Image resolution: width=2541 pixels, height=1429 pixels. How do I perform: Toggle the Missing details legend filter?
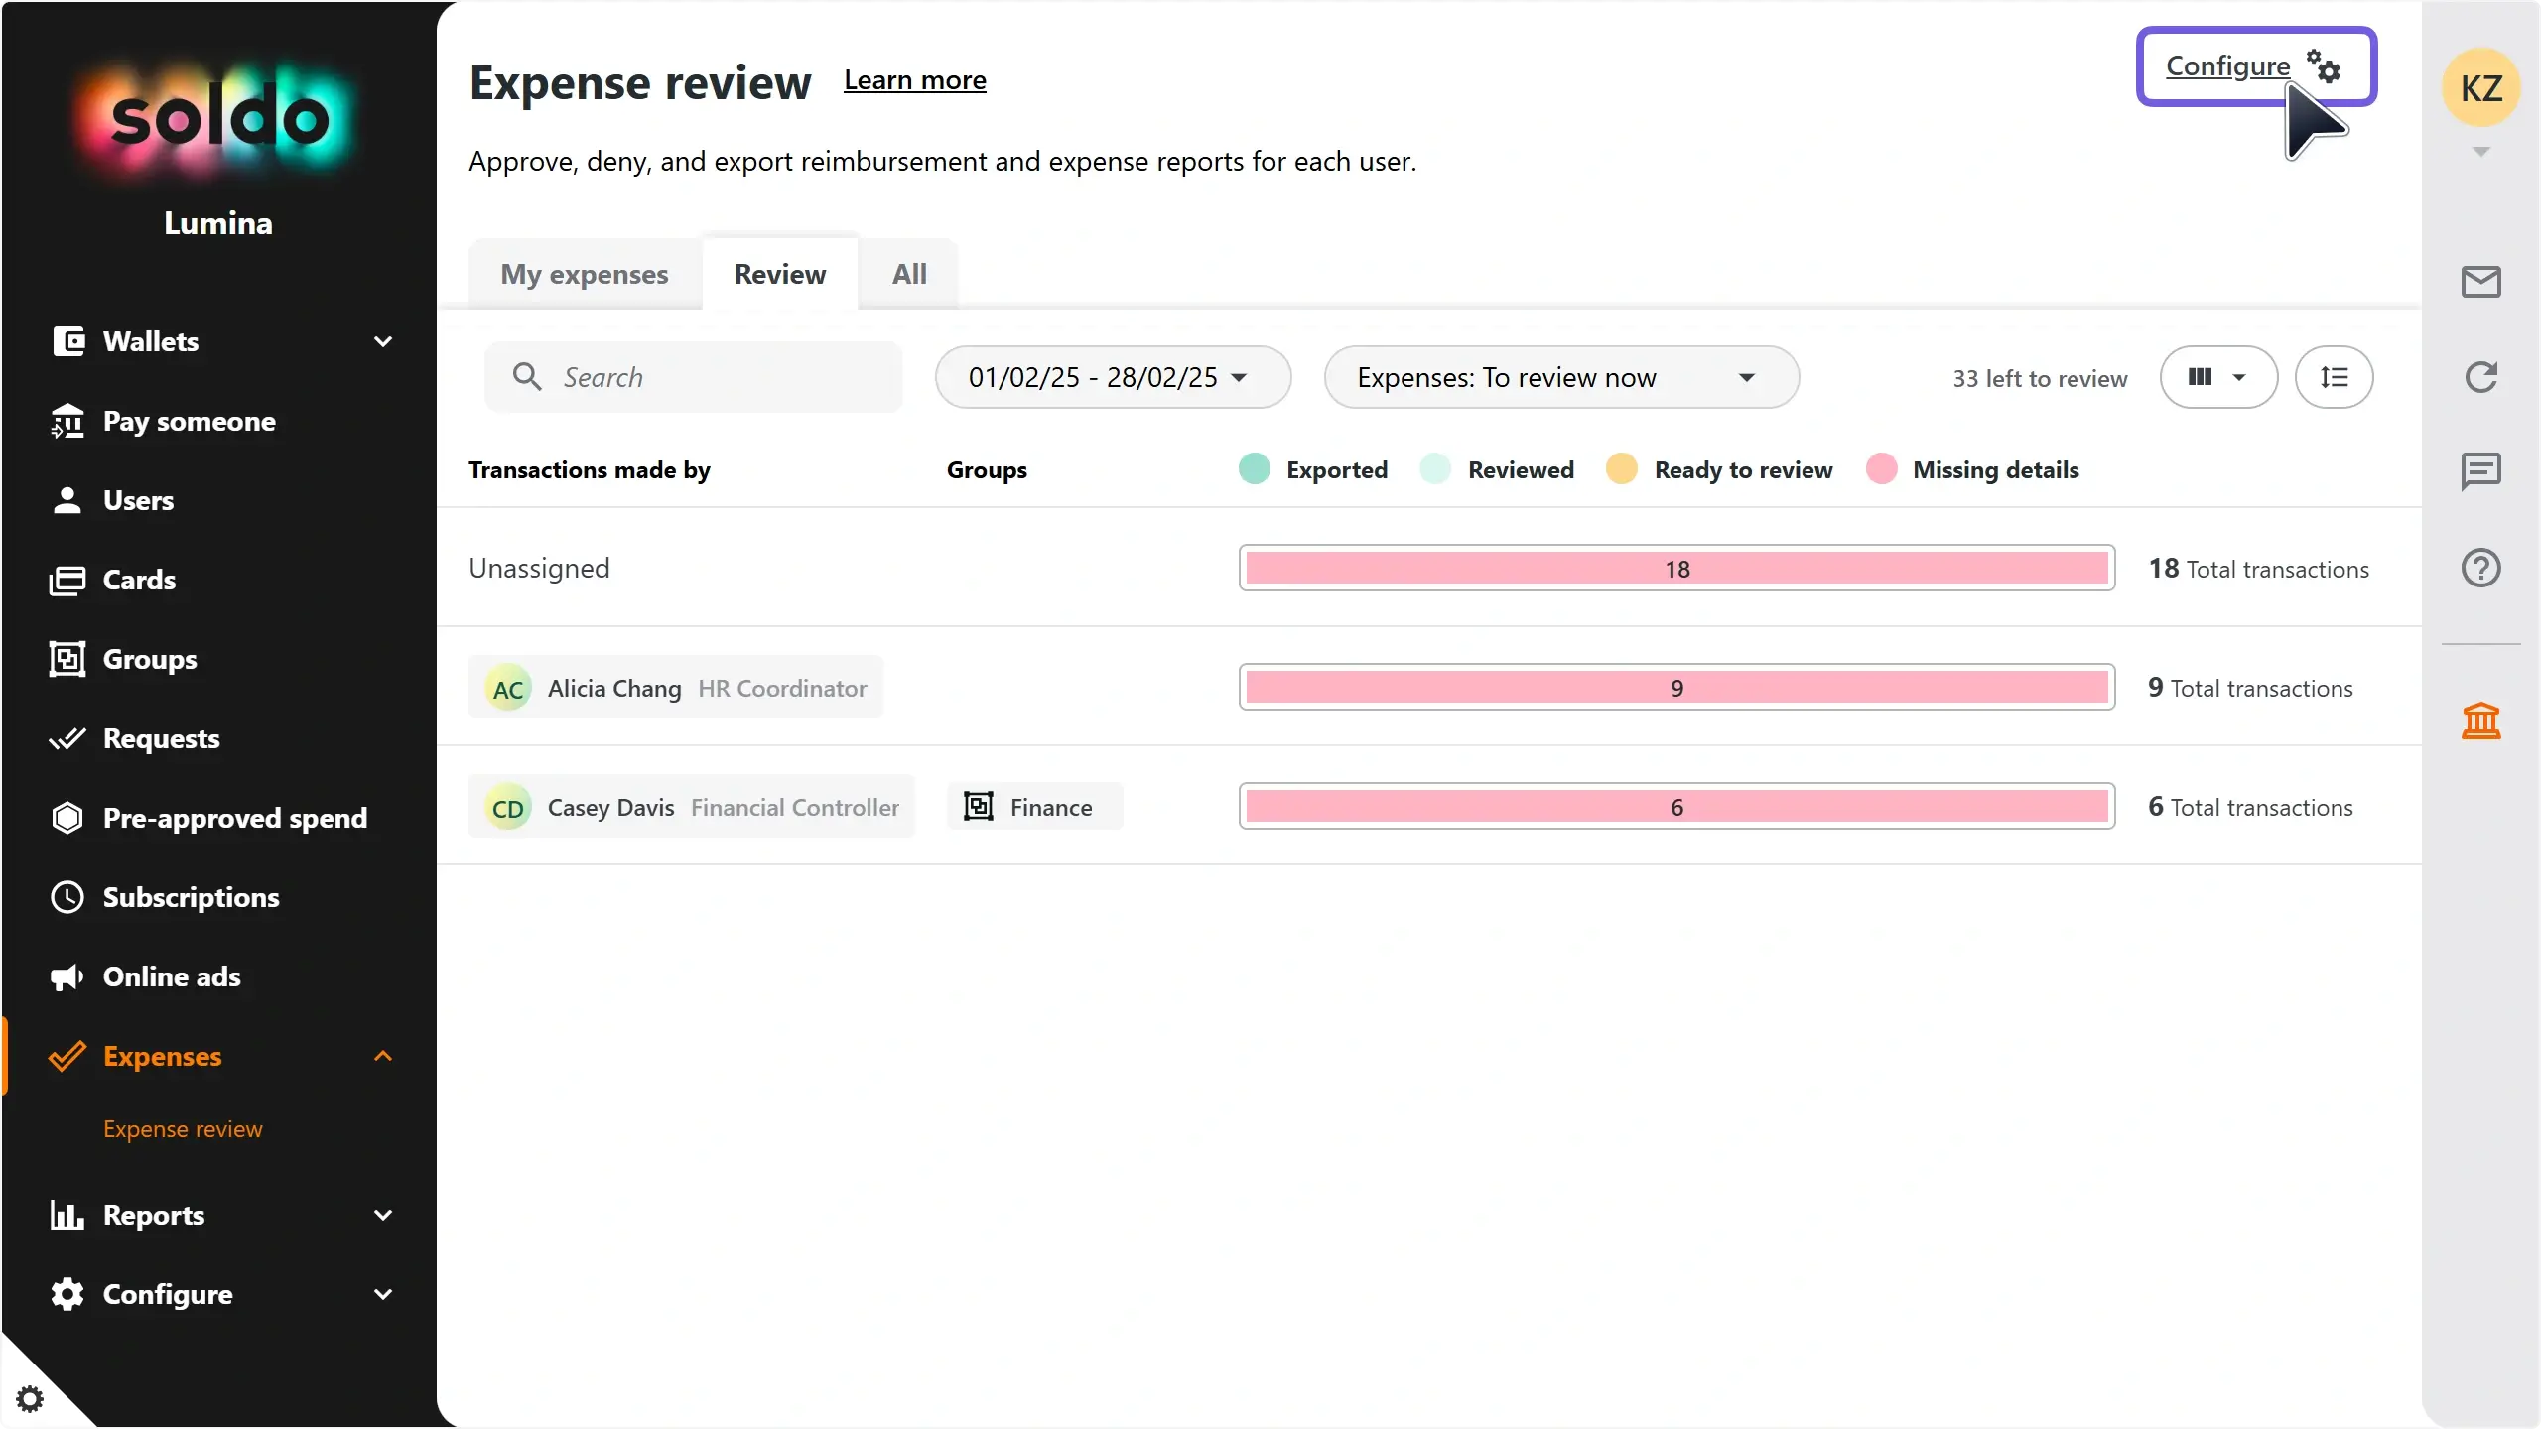(1972, 469)
